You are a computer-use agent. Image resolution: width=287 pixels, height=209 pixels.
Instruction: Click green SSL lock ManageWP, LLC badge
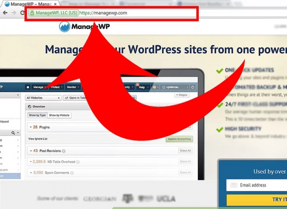(x=54, y=13)
